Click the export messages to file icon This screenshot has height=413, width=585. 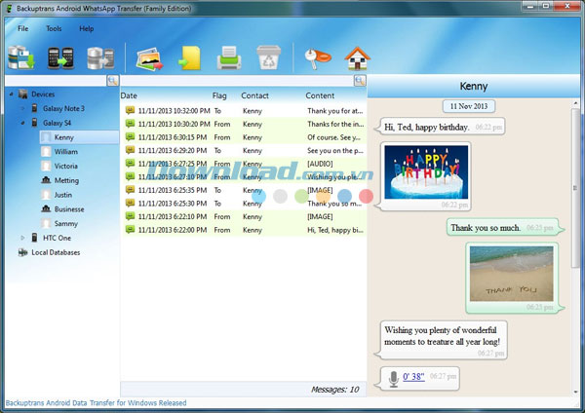pos(188,57)
